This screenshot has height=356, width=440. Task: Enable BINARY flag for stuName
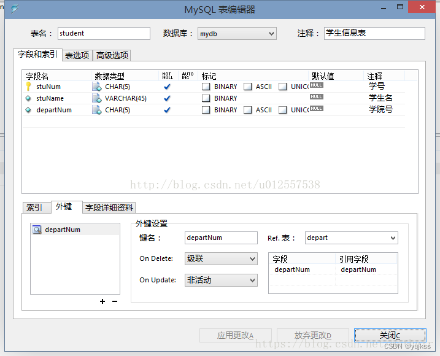click(x=206, y=98)
